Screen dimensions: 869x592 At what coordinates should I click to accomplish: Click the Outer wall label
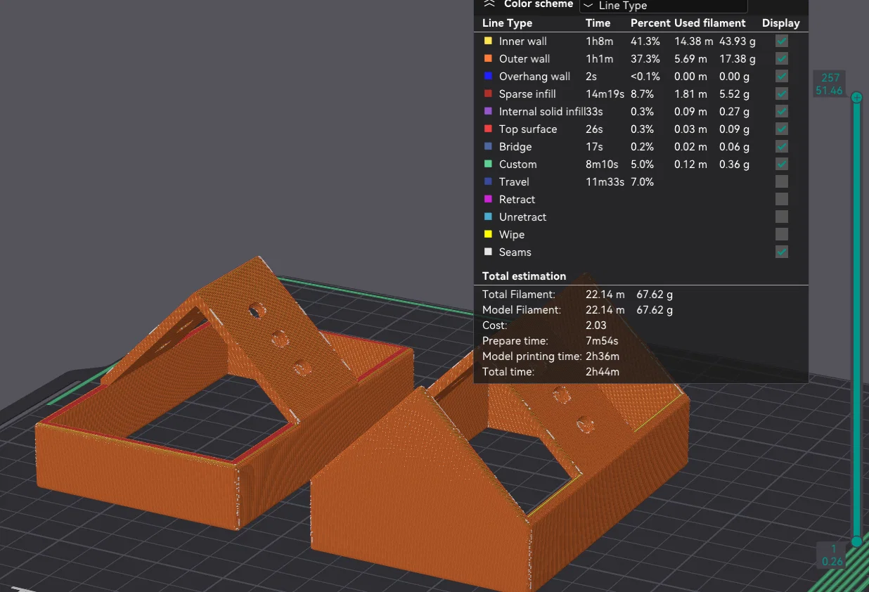pyautogui.click(x=524, y=58)
